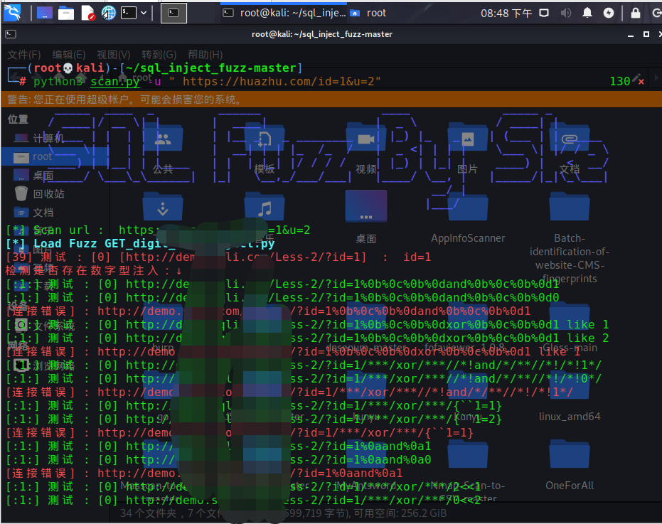Open the web browser globe icon

pyautogui.click(x=109, y=13)
